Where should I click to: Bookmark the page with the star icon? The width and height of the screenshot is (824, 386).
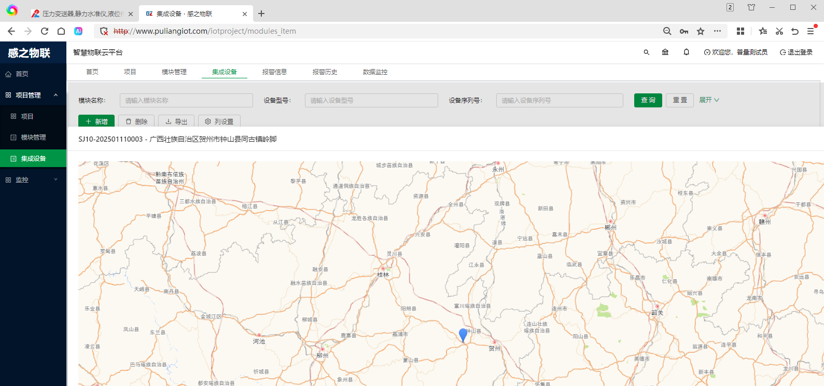pos(701,31)
